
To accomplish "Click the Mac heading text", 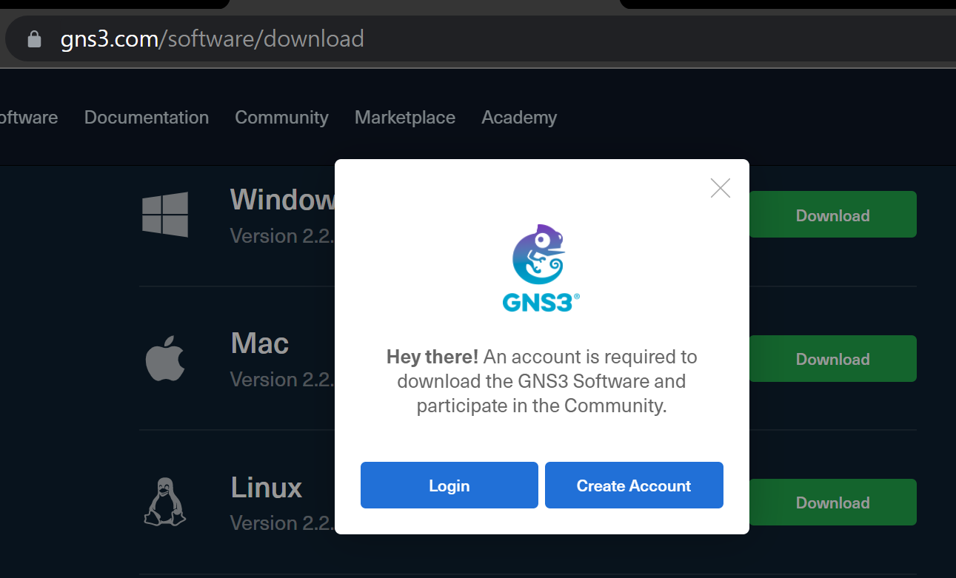I will tap(260, 343).
